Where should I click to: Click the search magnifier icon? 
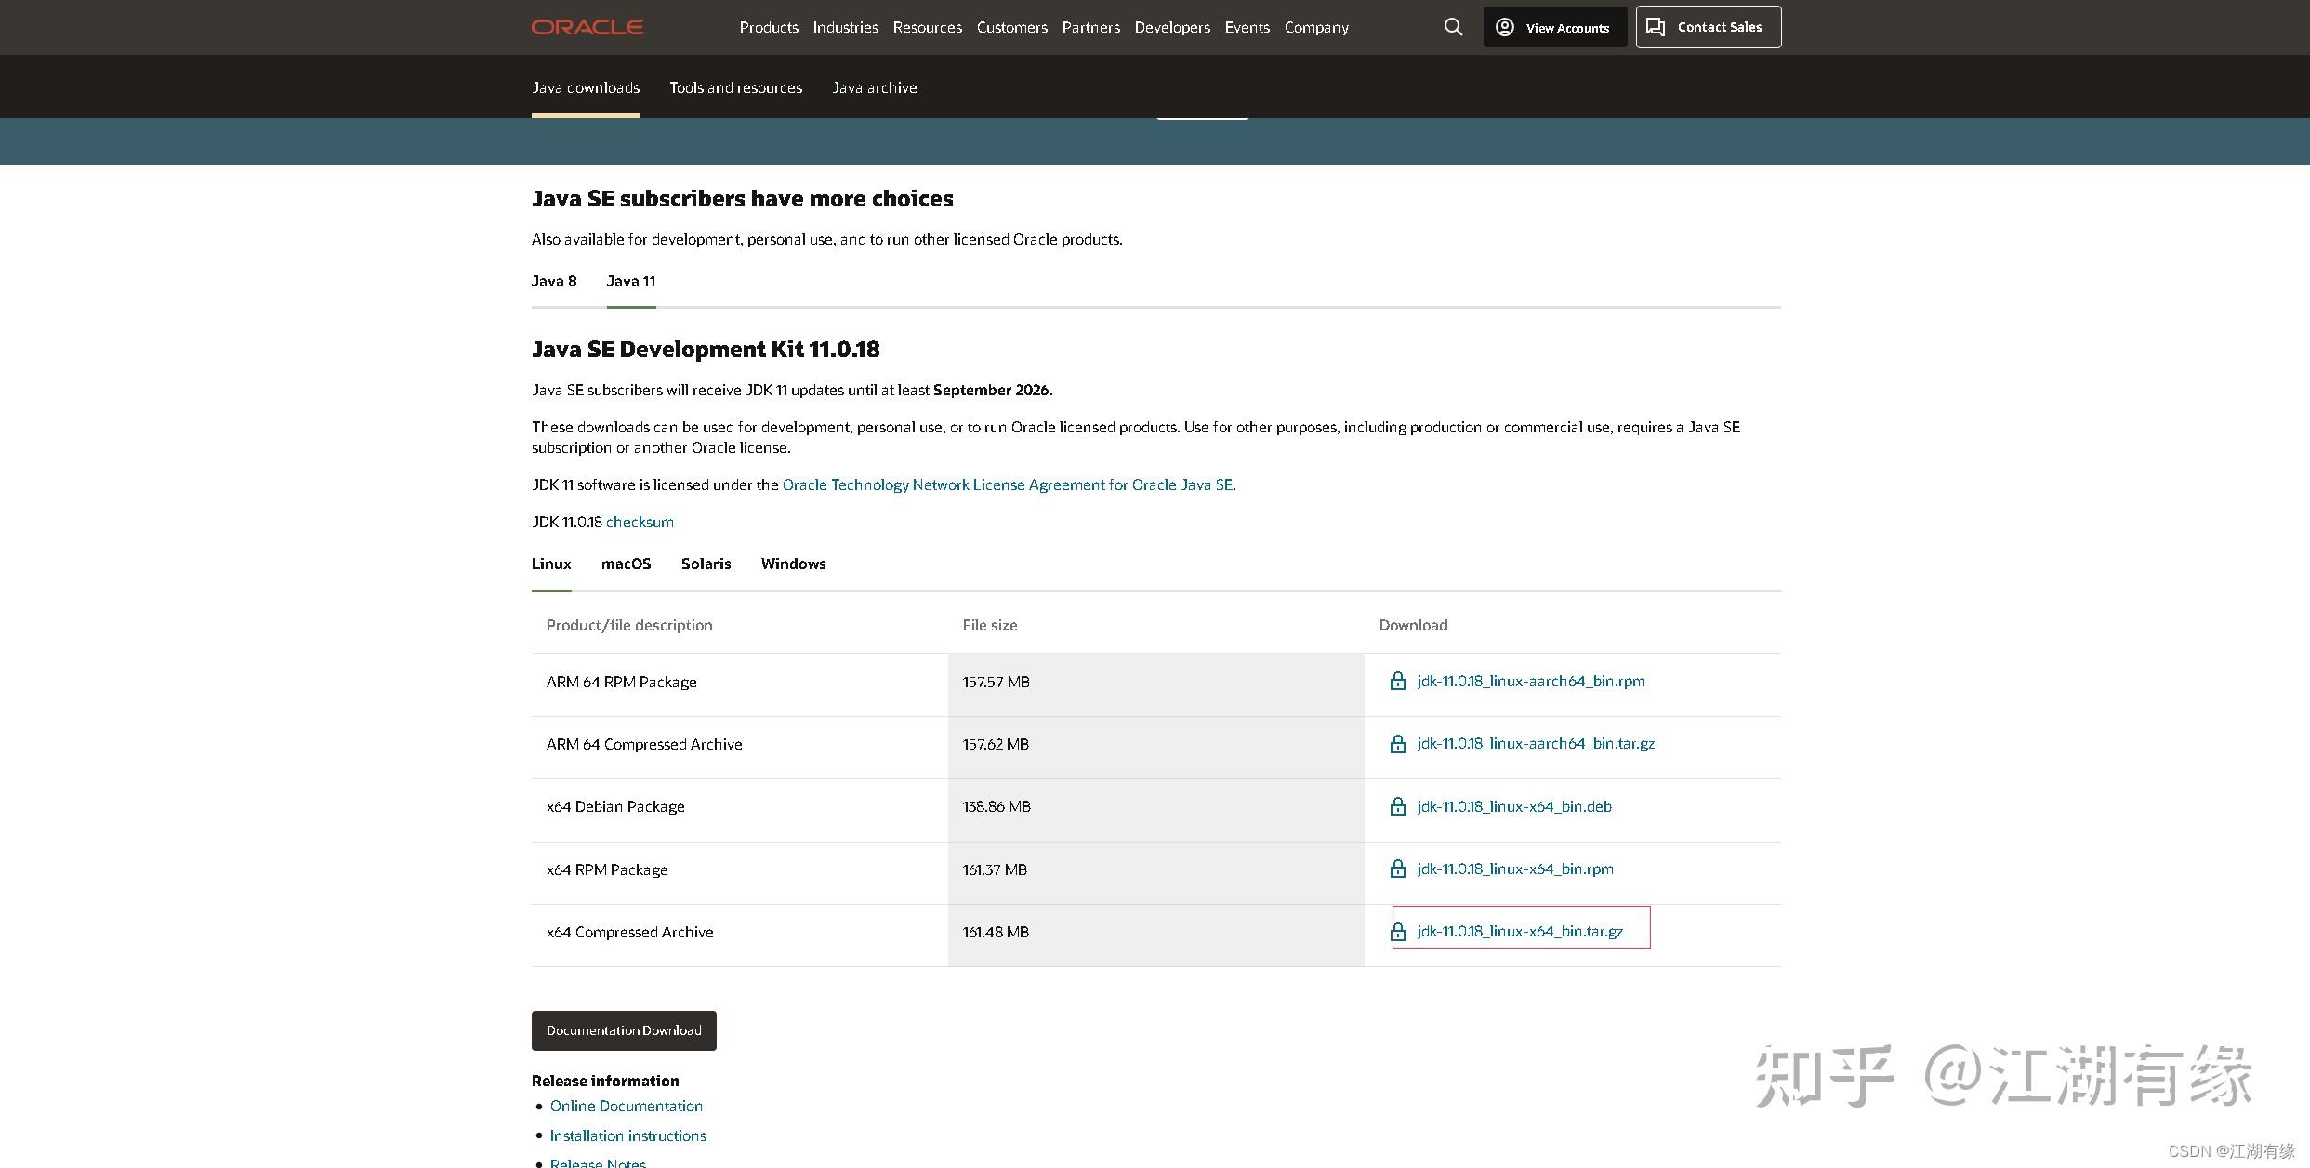coord(1453,27)
